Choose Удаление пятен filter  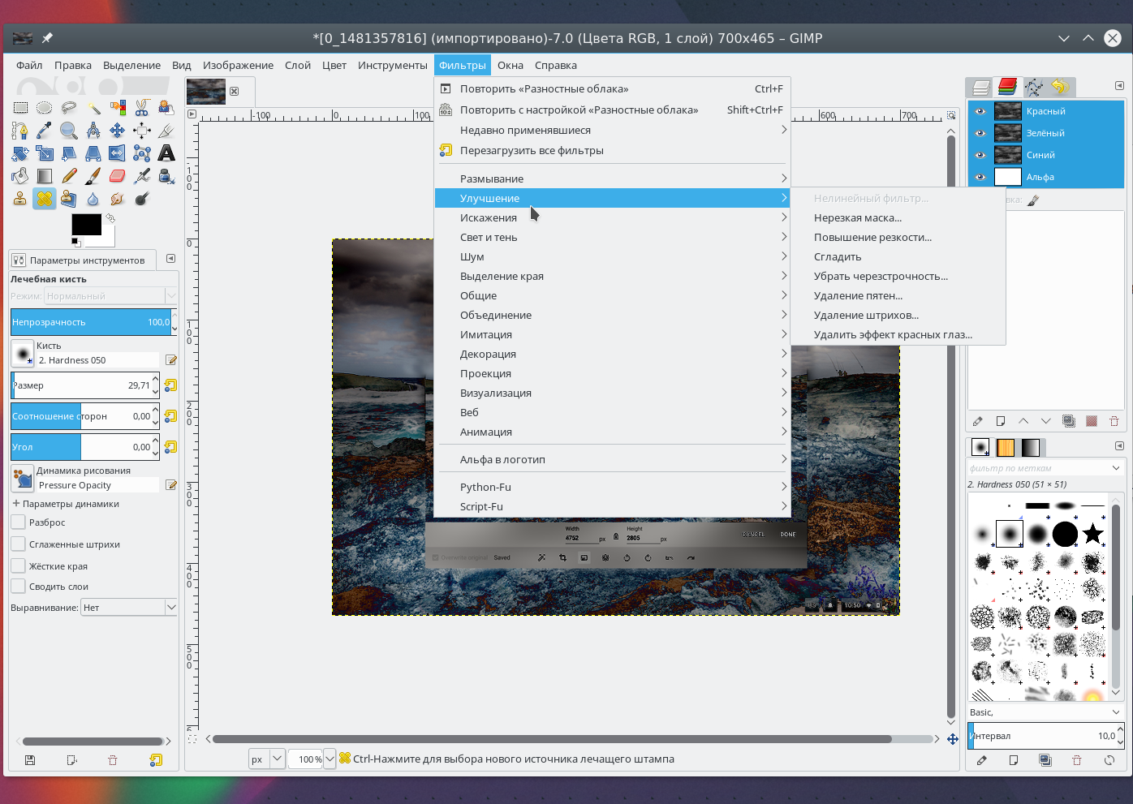pyautogui.click(x=858, y=295)
